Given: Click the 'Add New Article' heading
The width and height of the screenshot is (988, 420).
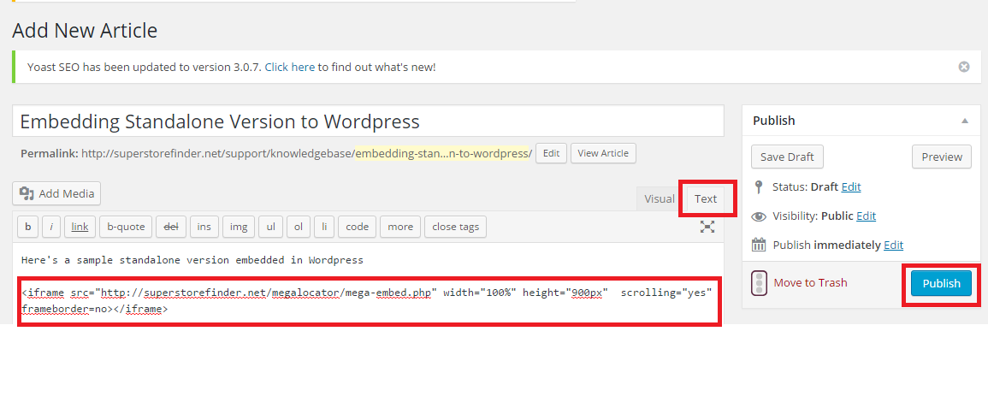Looking at the screenshot, I should [x=85, y=30].
